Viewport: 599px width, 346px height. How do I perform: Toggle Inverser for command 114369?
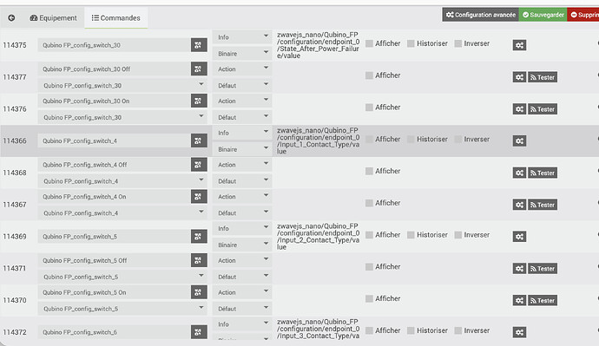point(458,235)
